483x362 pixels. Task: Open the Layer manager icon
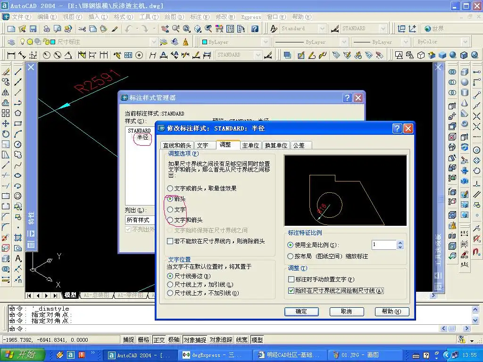point(11,42)
